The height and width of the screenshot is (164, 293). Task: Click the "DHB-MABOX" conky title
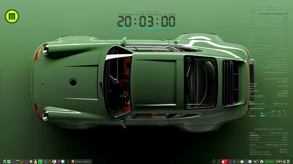(x=269, y=6)
